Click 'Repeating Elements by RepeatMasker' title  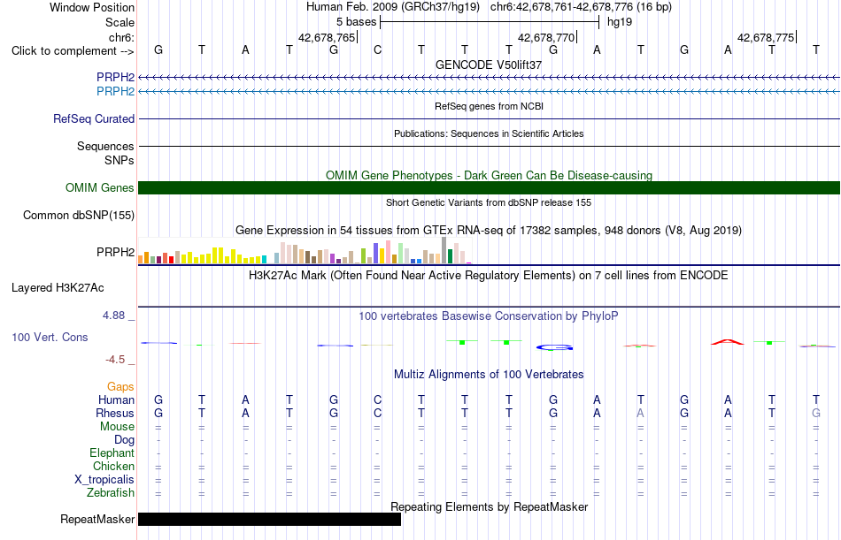[489, 506]
